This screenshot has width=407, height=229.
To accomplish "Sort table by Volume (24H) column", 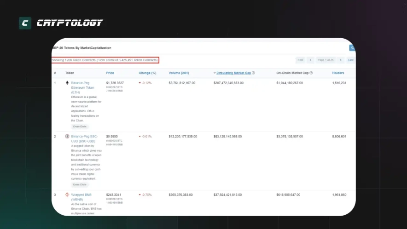I will (179, 73).
